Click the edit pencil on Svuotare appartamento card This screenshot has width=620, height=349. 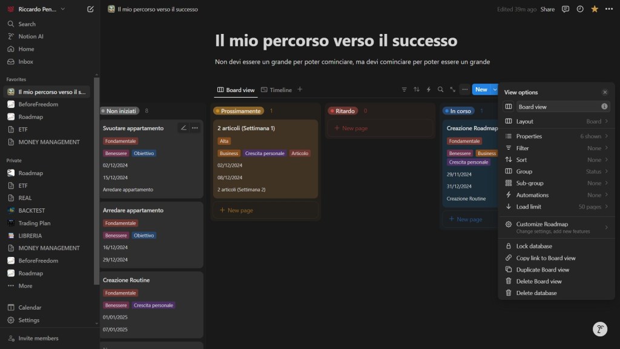[182, 128]
